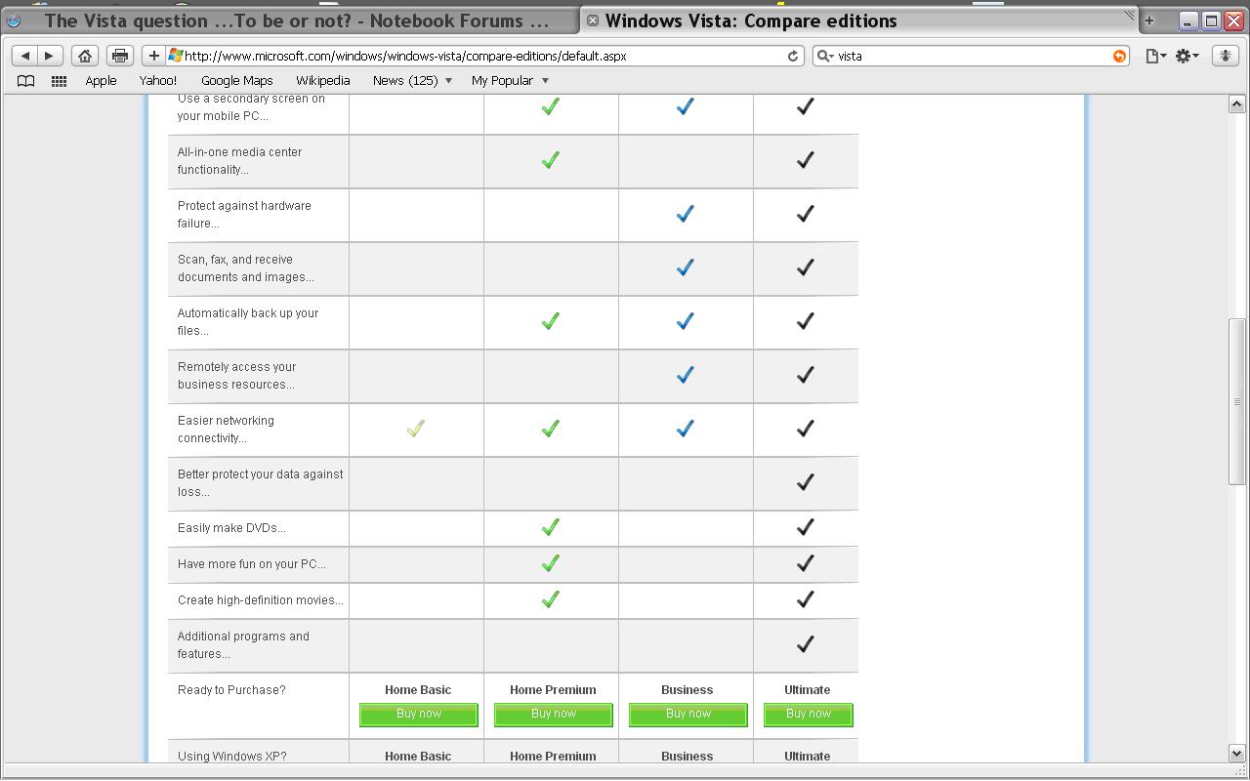Open 'Better protect your data against loss...'
The width and height of the screenshot is (1250, 781).
261,483
